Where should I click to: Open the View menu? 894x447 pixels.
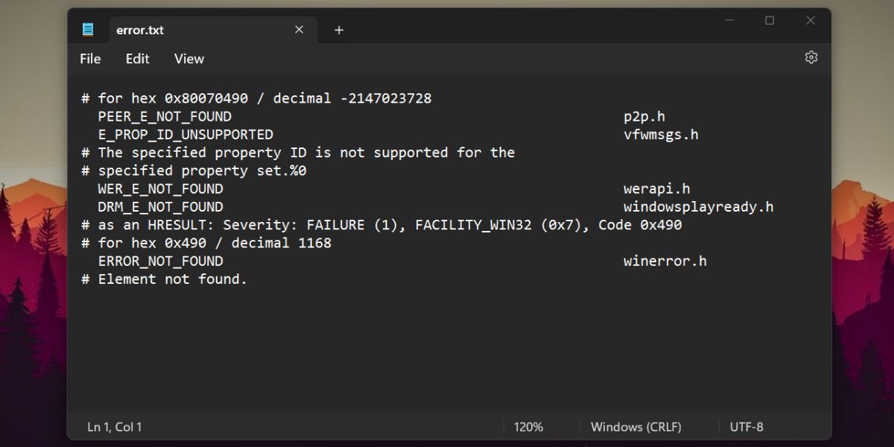[x=189, y=59]
